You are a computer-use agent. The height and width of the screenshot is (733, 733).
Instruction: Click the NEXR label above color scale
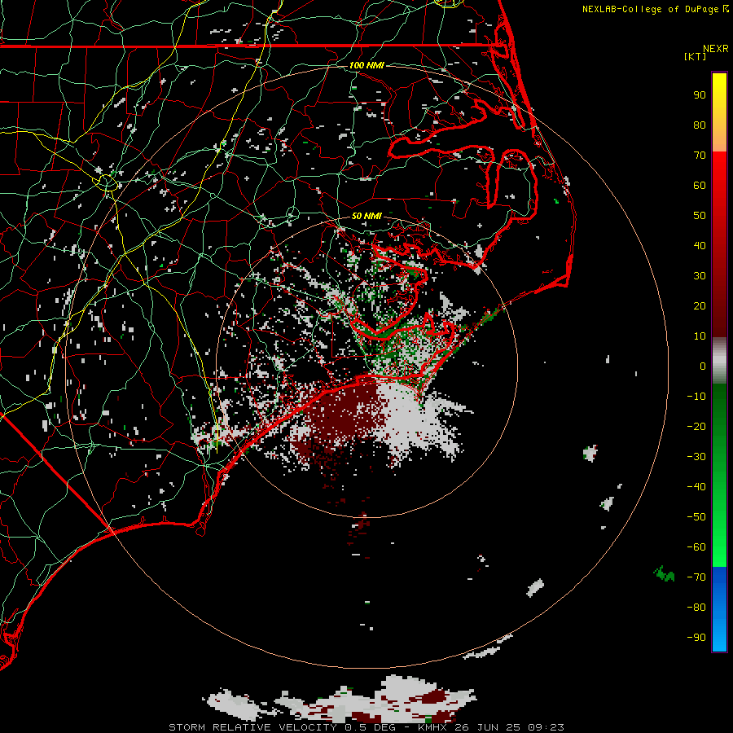pyautogui.click(x=715, y=49)
